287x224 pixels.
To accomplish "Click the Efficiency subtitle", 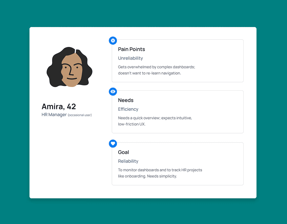I will click(x=128, y=109).
